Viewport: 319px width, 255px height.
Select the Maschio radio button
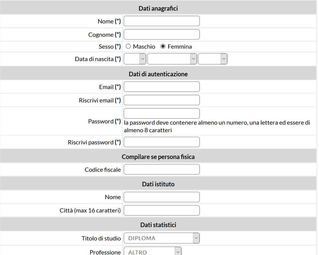pos(128,46)
